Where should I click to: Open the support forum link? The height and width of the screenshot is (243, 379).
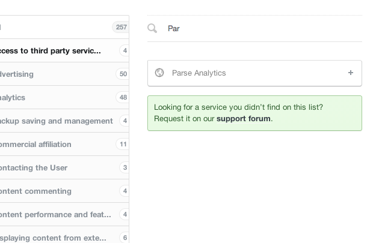244,119
